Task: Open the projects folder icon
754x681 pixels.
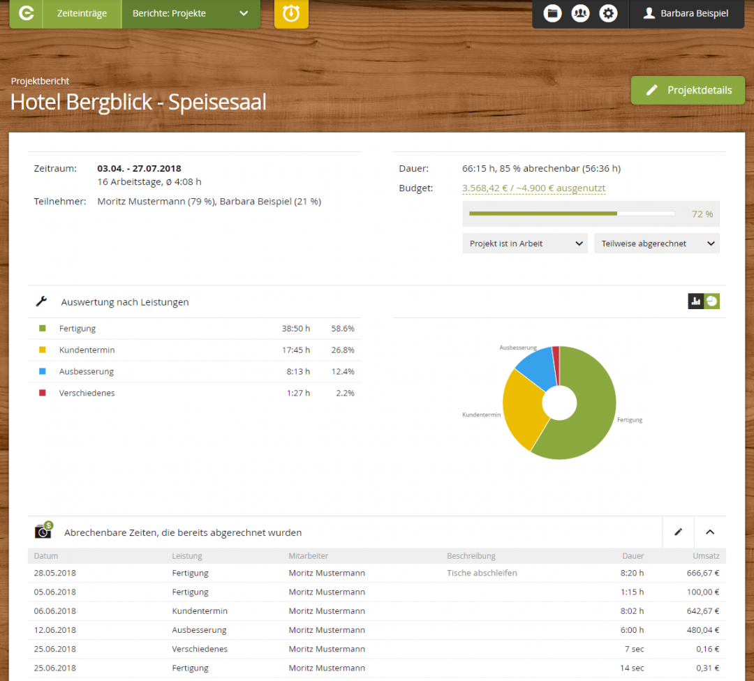Action: point(552,13)
